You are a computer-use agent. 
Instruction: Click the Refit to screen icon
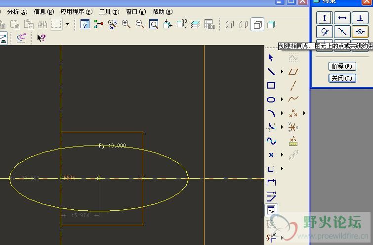154,24
